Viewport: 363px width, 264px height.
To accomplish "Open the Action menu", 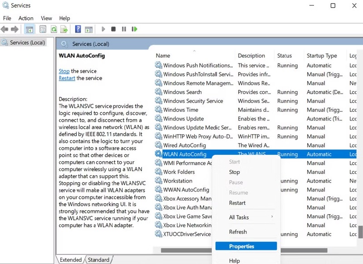I will [26, 18].
